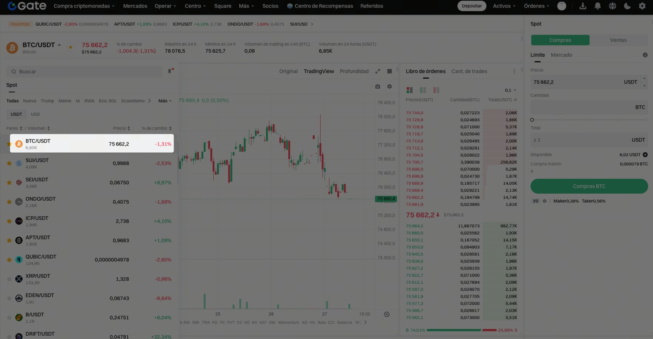Click Total(USDT) switch icon in order book
Image resolution: width=653 pixels, height=339 pixels.
pyautogui.click(x=515, y=100)
